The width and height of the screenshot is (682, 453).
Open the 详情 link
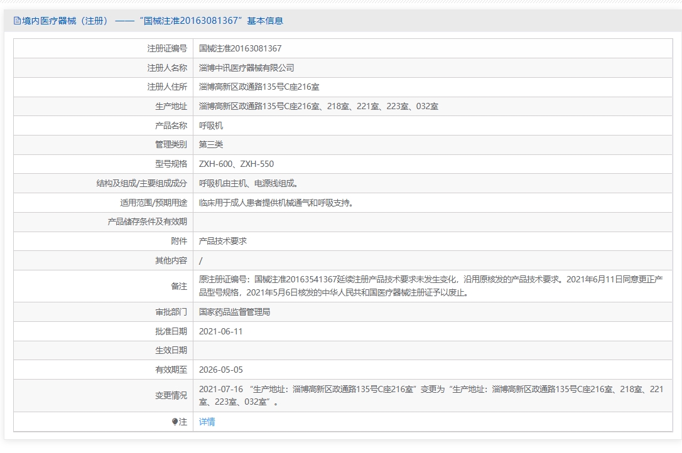point(207,422)
